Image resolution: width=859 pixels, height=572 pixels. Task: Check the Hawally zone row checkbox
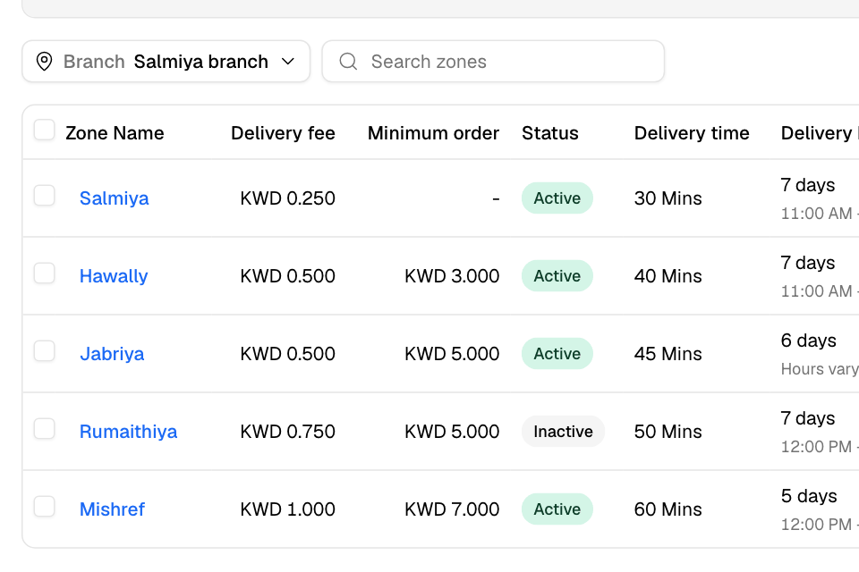tap(45, 273)
